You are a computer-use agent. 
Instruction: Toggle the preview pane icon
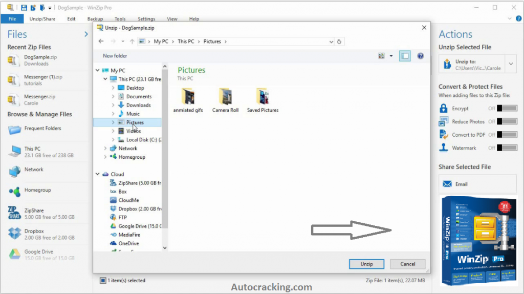(405, 56)
